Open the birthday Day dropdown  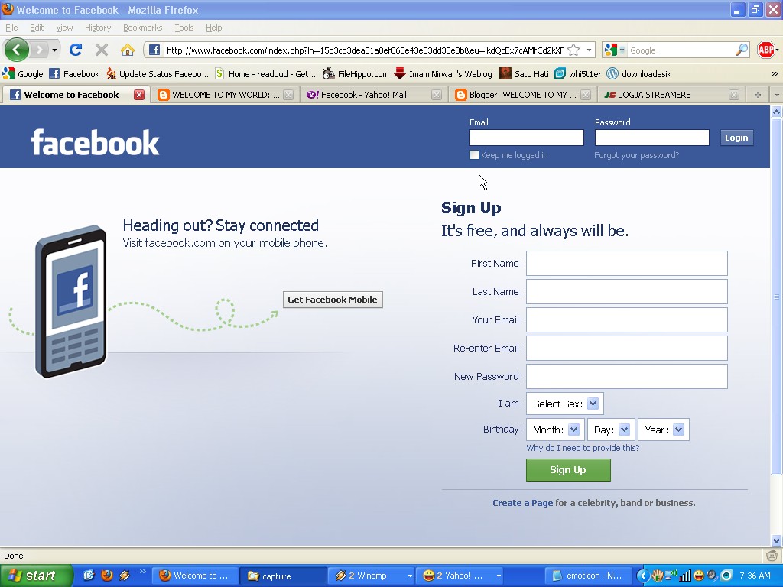coord(611,430)
